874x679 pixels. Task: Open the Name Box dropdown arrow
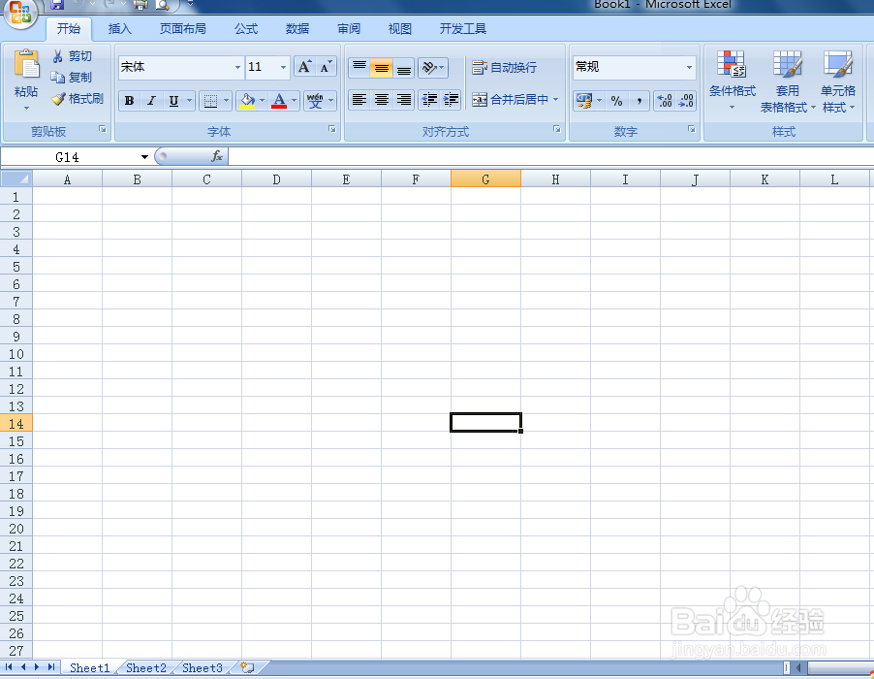pos(145,157)
